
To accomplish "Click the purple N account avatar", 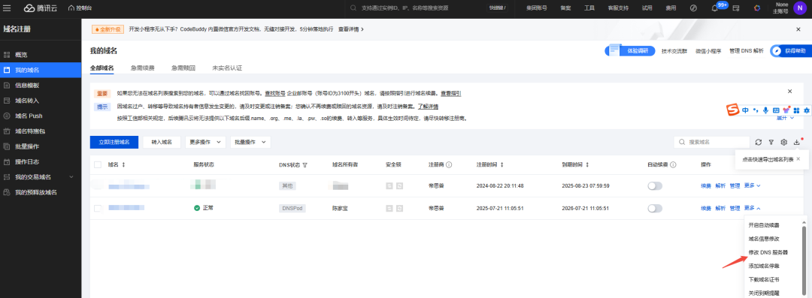I will point(801,8).
